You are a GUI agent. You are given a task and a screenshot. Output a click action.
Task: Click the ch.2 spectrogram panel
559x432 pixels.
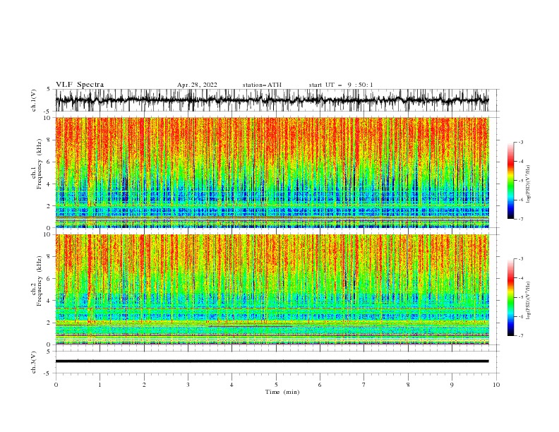tap(272, 289)
